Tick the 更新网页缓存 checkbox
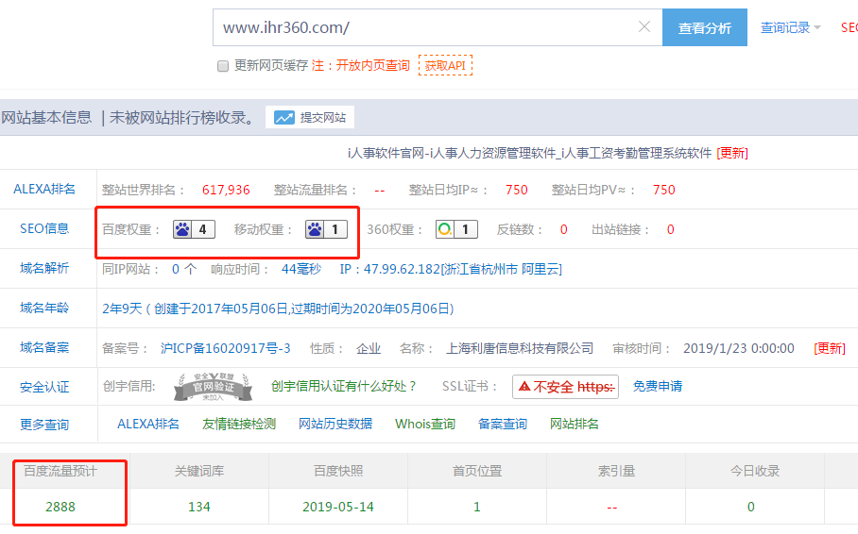The width and height of the screenshot is (858, 534). [x=223, y=66]
